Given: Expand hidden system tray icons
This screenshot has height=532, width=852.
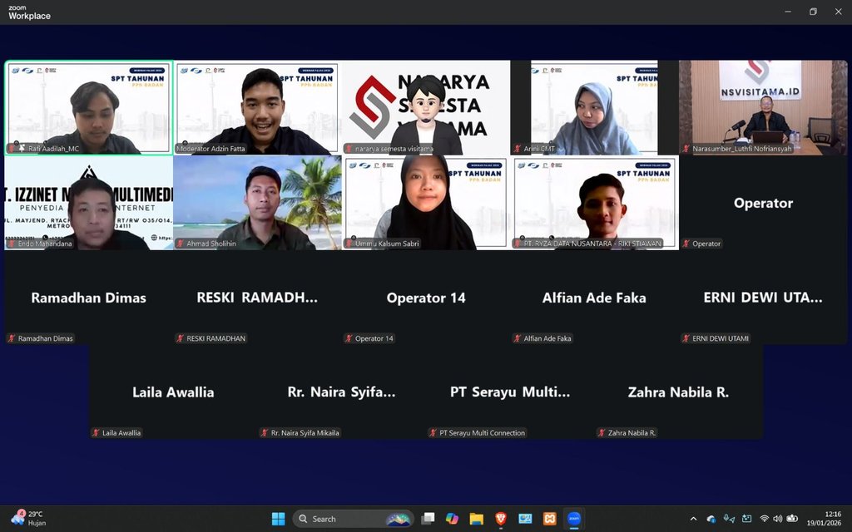Looking at the screenshot, I should (693, 519).
